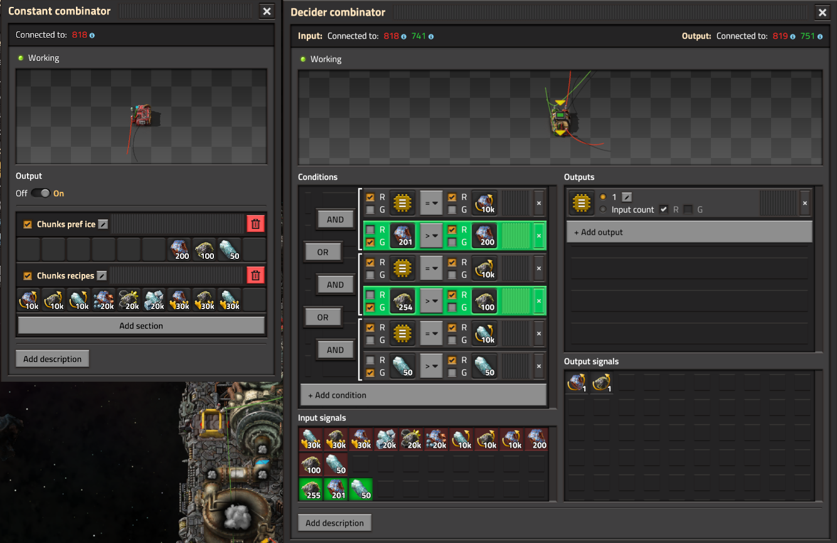Delete the Chunks pref ice section with trash button

pyautogui.click(x=255, y=224)
